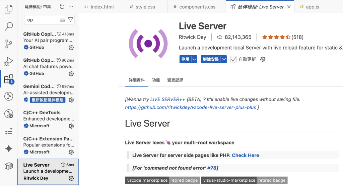
Task: Open the Extensions view with badge 3
Action: [9, 79]
